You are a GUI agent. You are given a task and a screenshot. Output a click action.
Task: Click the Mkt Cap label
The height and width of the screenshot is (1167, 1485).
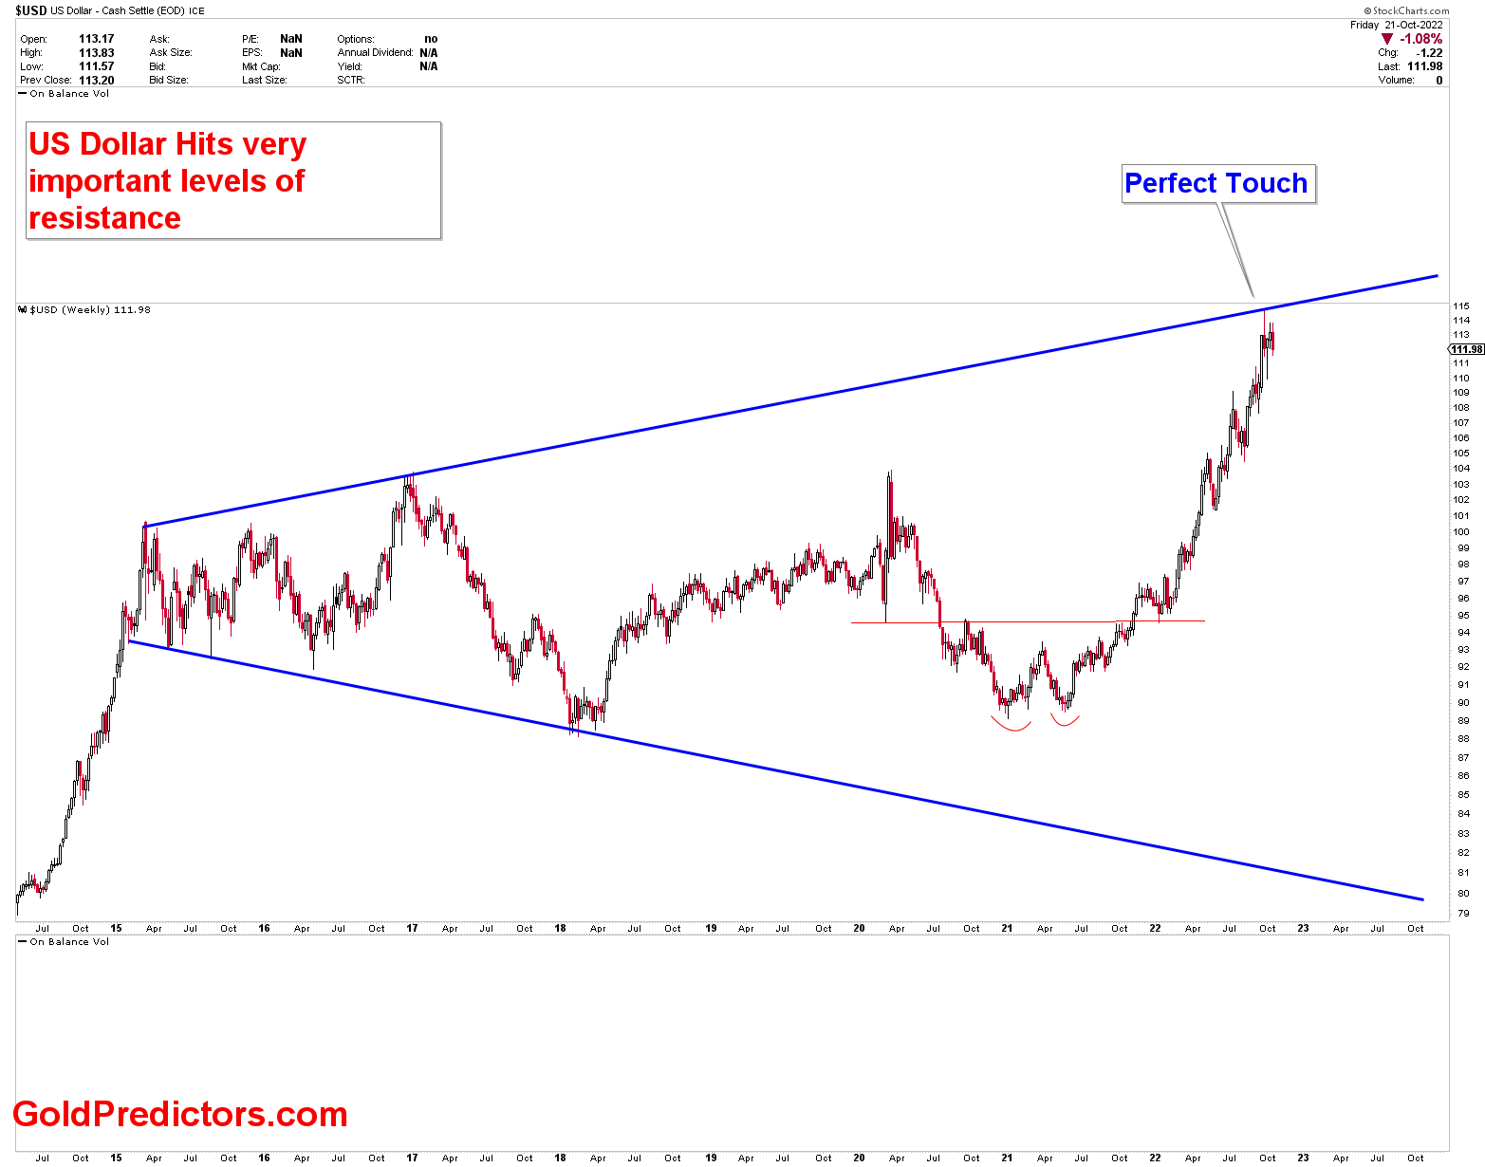pos(261,66)
